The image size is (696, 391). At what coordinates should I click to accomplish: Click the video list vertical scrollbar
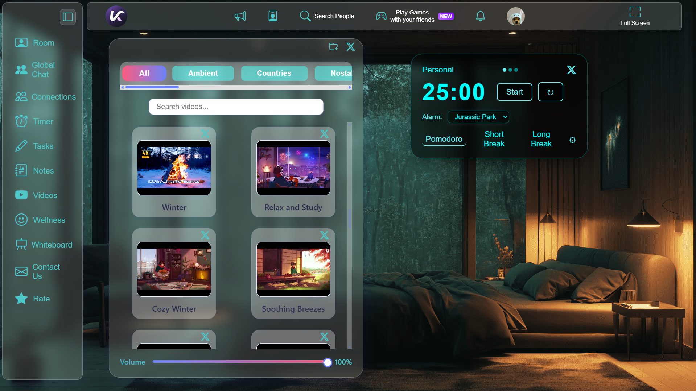coord(350,236)
